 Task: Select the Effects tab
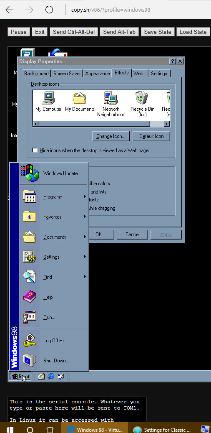(x=121, y=73)
